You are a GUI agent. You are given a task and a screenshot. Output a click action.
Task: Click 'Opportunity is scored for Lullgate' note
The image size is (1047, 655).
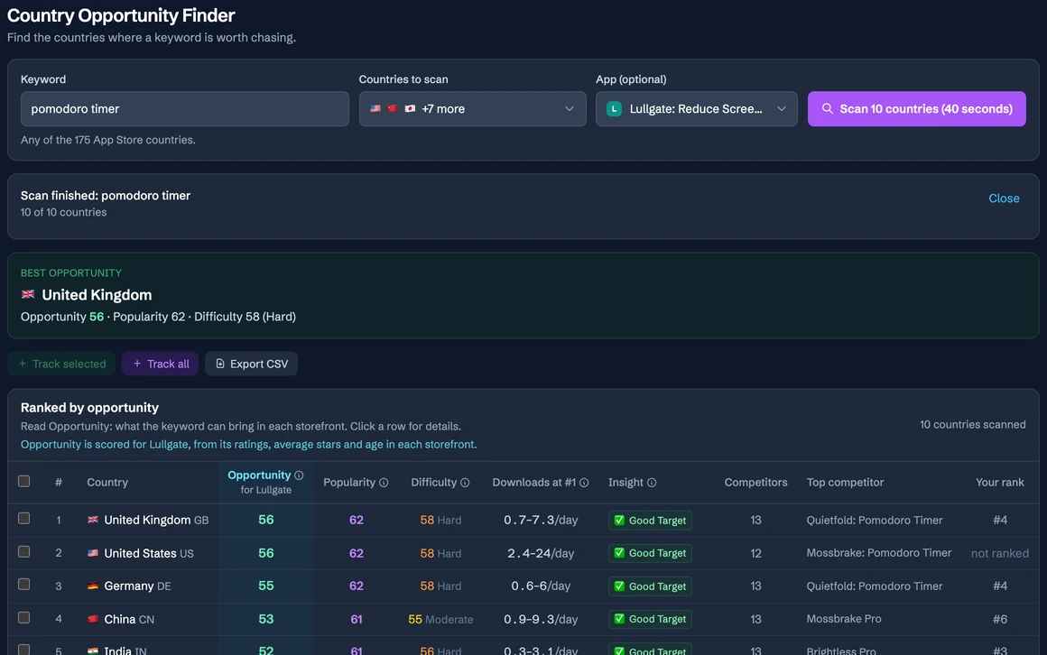pos(248,445)
